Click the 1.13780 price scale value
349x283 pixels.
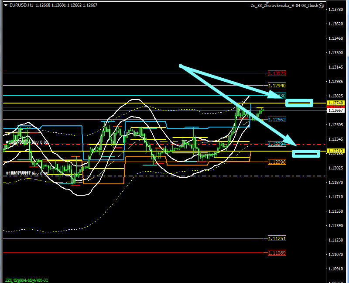pos(335,9)
